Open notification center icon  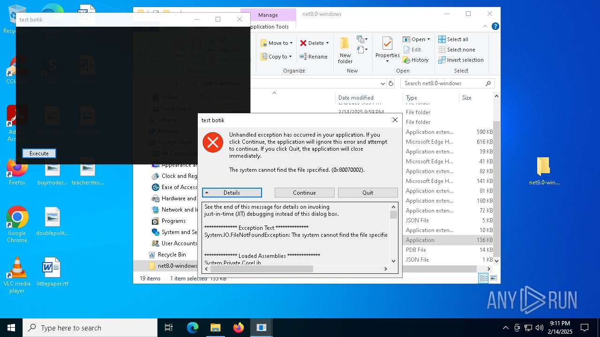tap(585, 328)
